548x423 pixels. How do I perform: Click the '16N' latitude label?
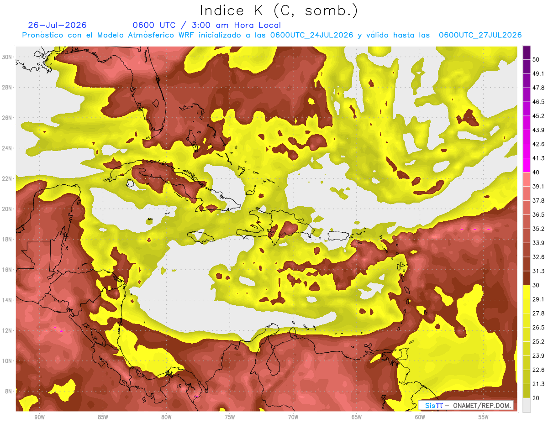pyautogui.click(x=7, y=270)
